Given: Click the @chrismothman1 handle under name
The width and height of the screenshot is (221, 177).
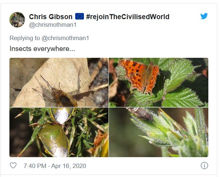Looking at the screenshot, I should [53, 25].
